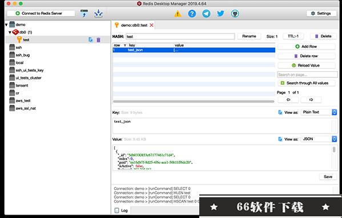Click the Reload Value button
This screenshot has width=342, height=218.
307,65
